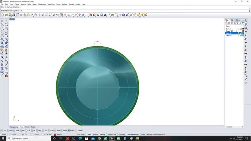Toggle Default layer visibility bulb

(x=238, y=29)
